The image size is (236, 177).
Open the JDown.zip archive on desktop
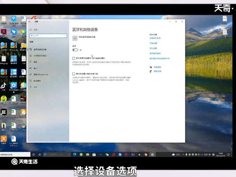coord(13,47)
